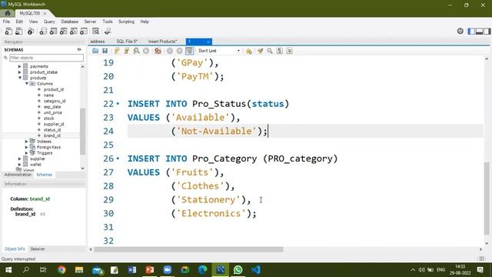Viewport: 492px width, 277px height.
Task: Click the schemas panel refresh icon
Action: [x=79, y=49]
